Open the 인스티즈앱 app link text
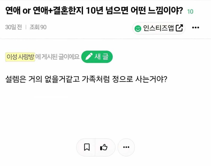211x166 pixels. pos(158,28)
